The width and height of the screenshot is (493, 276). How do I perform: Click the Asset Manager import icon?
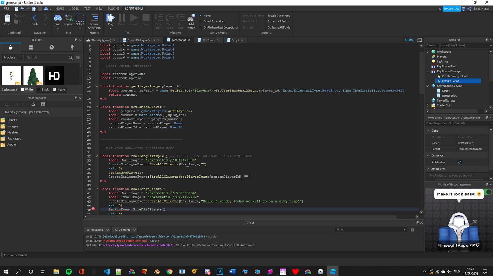coord(33,104)
